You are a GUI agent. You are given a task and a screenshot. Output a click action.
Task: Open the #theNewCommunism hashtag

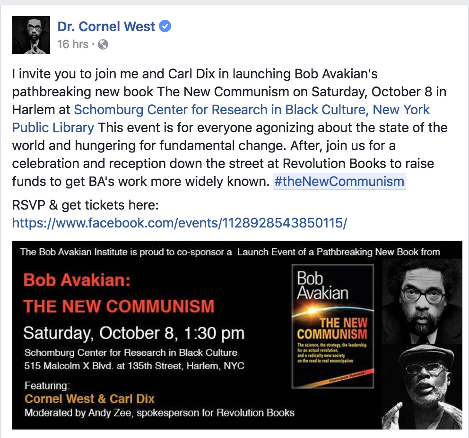(339, 181)
